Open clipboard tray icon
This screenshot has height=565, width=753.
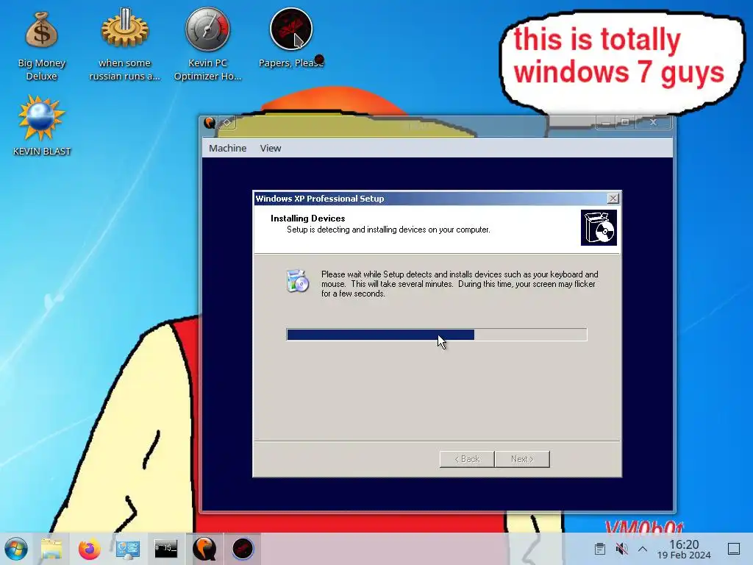(x=600, y=549)
